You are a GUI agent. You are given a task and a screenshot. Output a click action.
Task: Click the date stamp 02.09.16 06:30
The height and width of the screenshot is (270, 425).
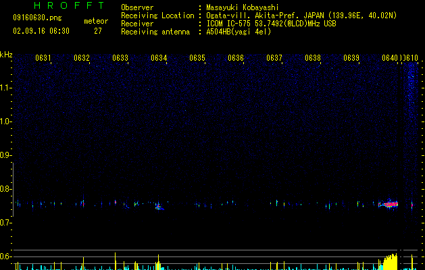pyautogui.click(x=41, y=31)
